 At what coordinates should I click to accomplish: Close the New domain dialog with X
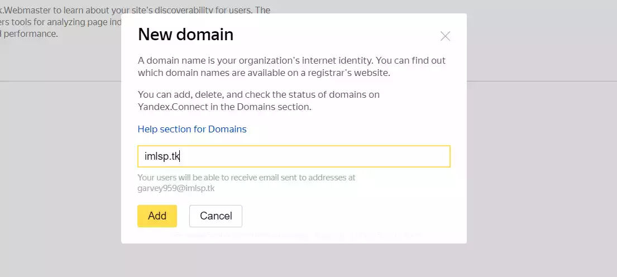[445, 36]
